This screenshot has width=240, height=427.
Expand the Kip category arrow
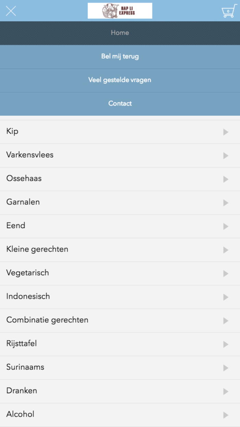pos(226,132)
